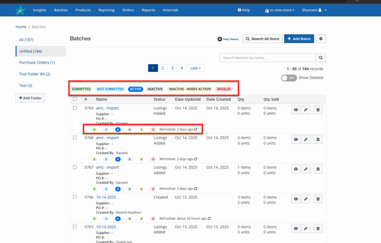The image size is (381, 243).
Task: Click the search magnifier button beside search field
Action: (321, 58)
